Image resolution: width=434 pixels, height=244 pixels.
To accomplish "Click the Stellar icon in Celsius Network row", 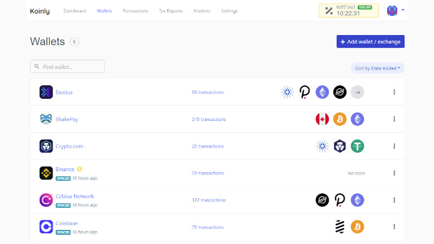I will 322,200.
